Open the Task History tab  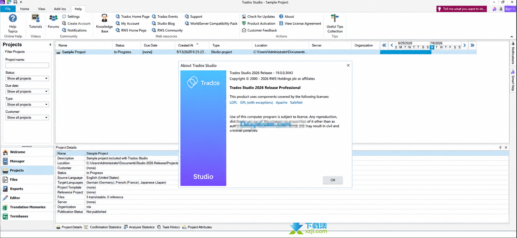click(169, 227)
